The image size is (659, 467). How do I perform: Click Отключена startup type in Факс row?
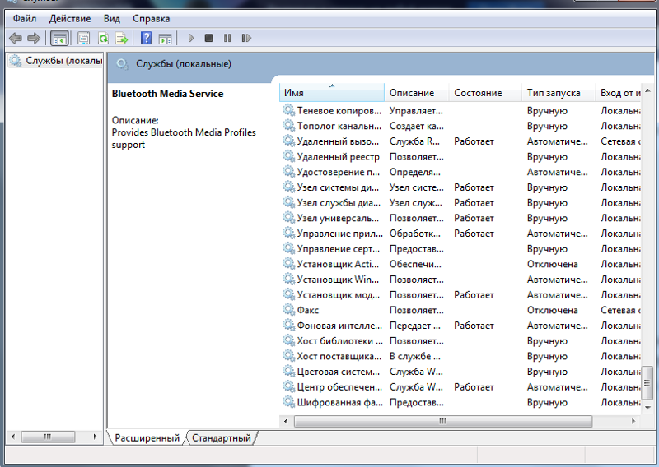pyautogui.click(x=552, y=311)
